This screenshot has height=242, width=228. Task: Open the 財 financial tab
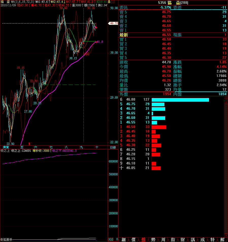(x=183, y=239)
